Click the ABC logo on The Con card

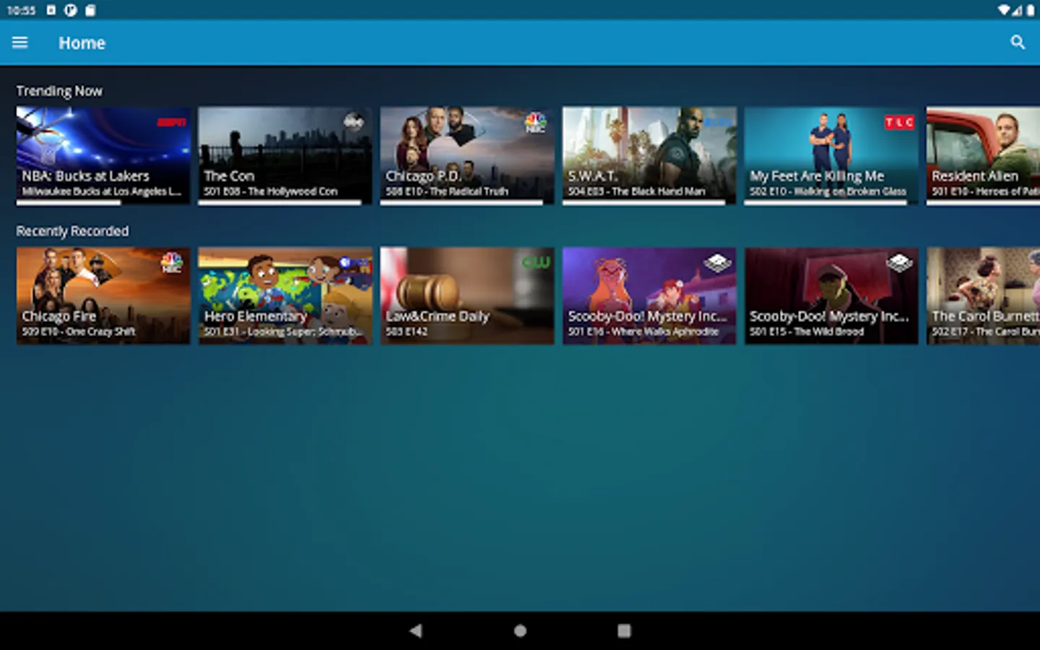(x=354, y=122)
